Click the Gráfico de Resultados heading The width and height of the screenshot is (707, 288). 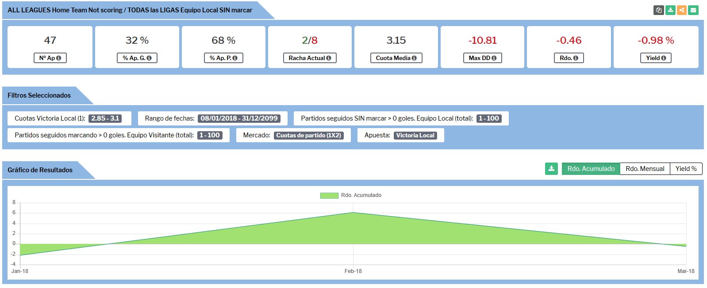tap(40, 170)
